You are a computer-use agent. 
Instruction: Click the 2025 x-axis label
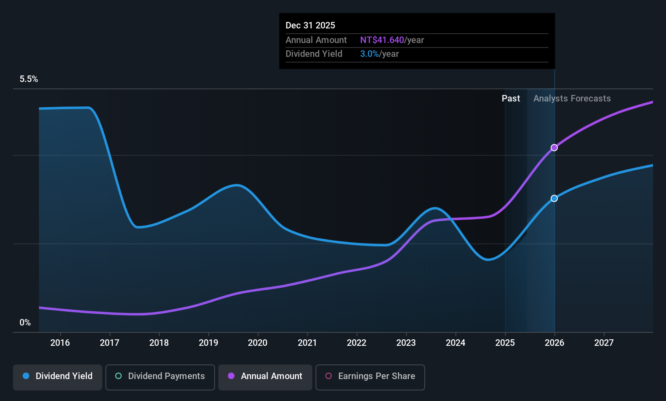click(505, 343)
